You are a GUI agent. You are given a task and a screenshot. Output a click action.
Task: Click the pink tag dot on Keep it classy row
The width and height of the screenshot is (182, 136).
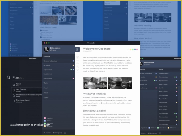pos(73,78)
